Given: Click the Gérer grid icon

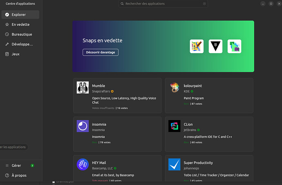Looking at the screenshot, I should (x=7, y=165).
